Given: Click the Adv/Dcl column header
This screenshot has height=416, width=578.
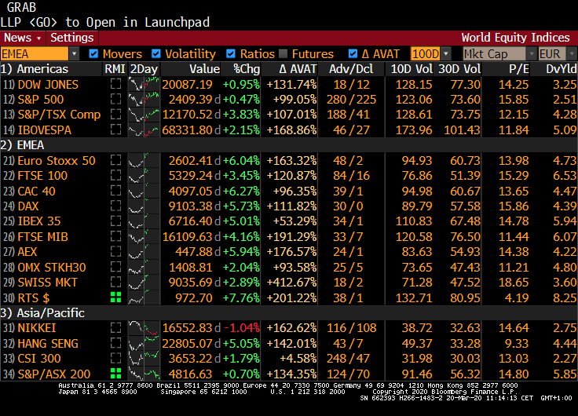Looking at the screenshot, I should click(351, 69).
